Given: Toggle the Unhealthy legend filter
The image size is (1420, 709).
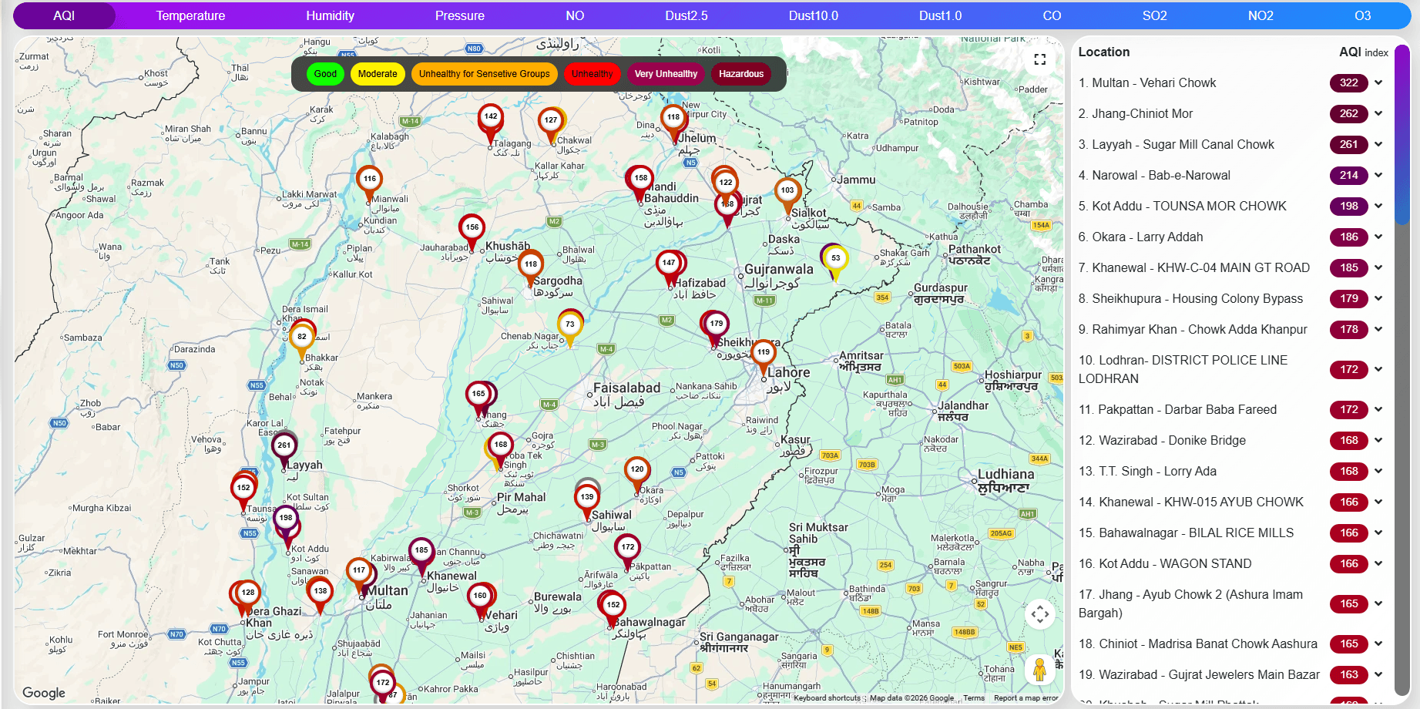Looking at the screenshot, I should tap(592, 74).
